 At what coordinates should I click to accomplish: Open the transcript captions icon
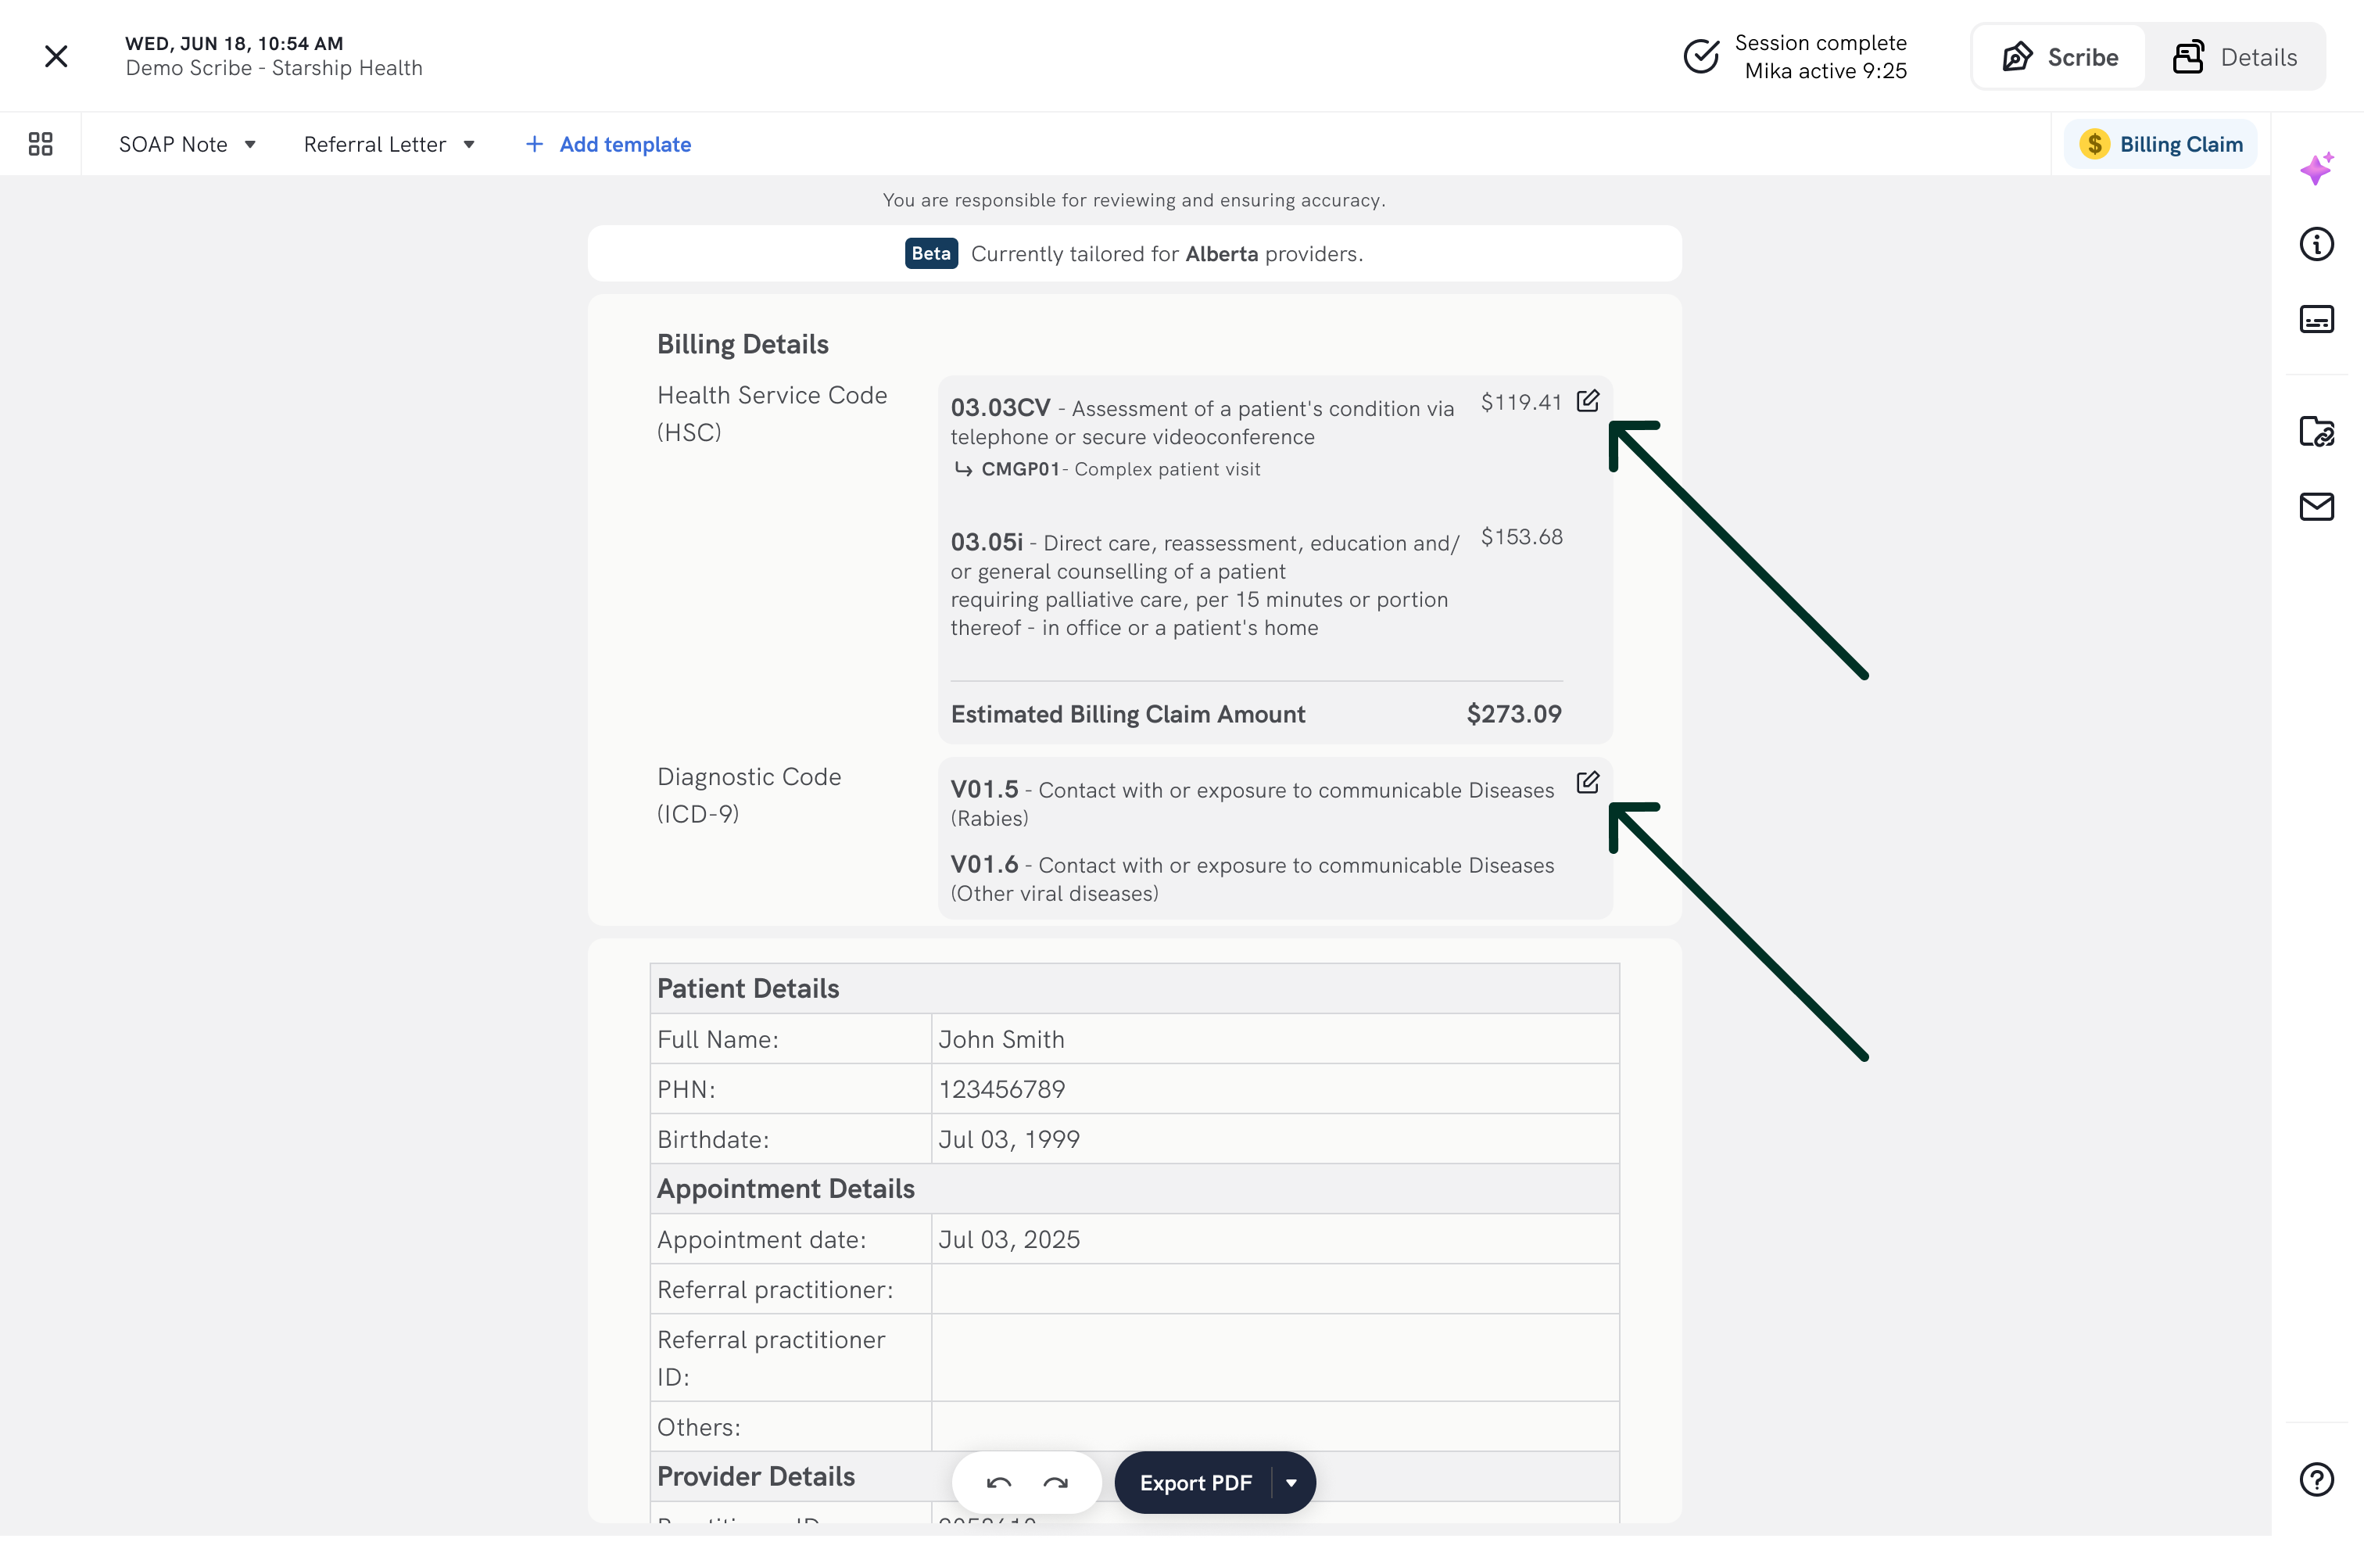click(2316, 320)
